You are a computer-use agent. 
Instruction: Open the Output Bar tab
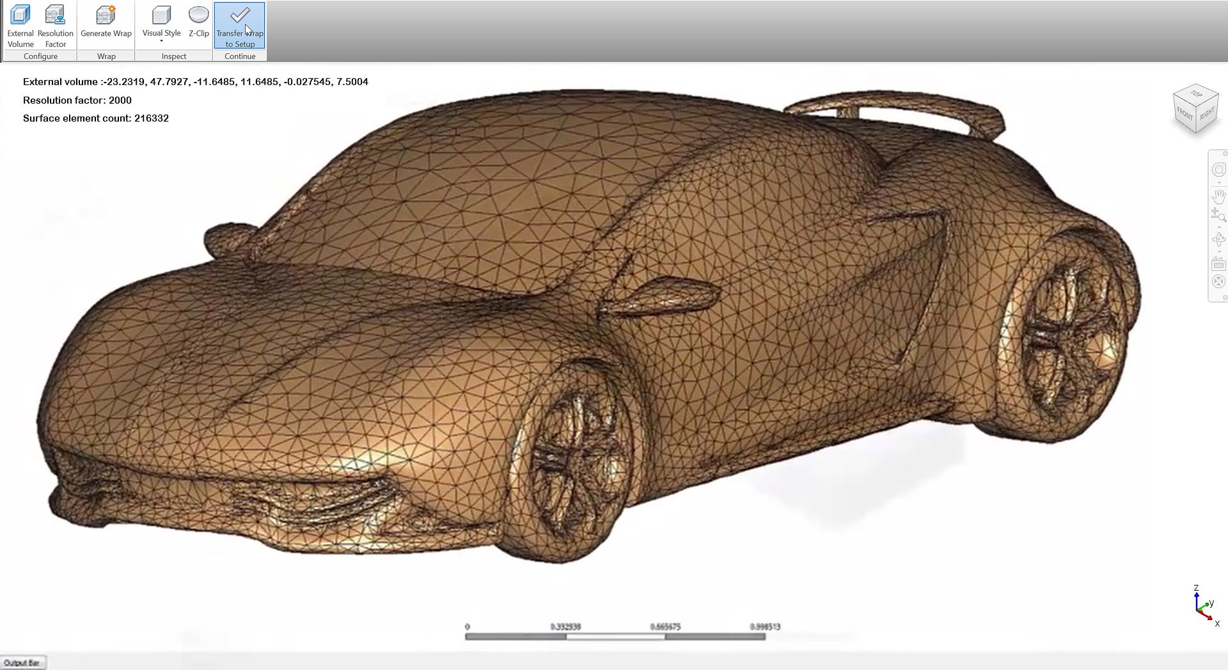[x=22, y=663]
